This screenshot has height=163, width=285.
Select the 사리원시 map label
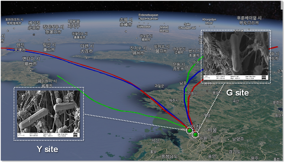[191, 93]
